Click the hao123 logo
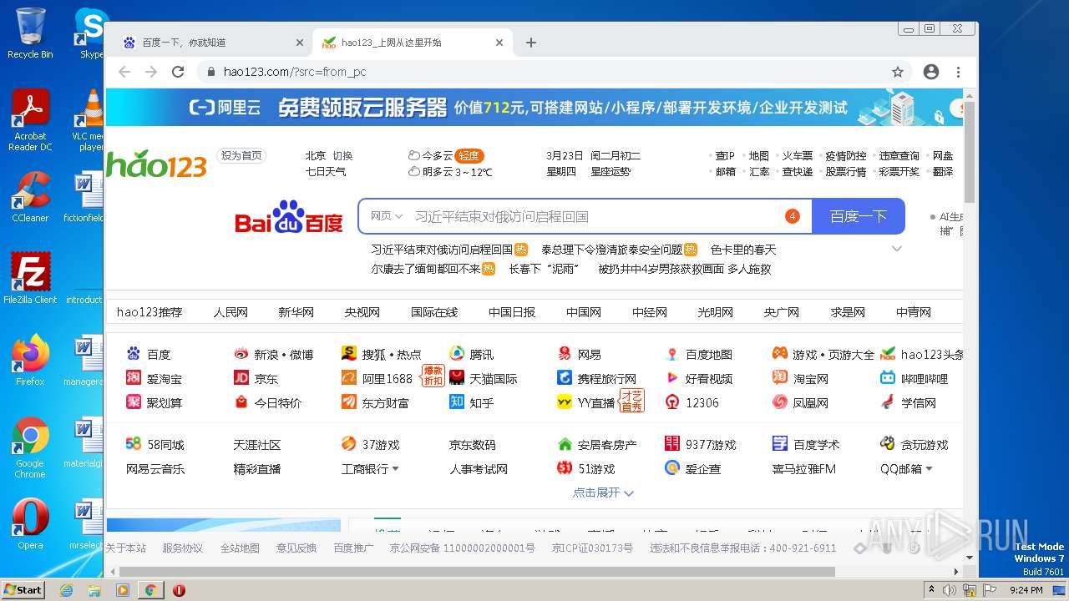1069x601 pixels. (156, 164)
